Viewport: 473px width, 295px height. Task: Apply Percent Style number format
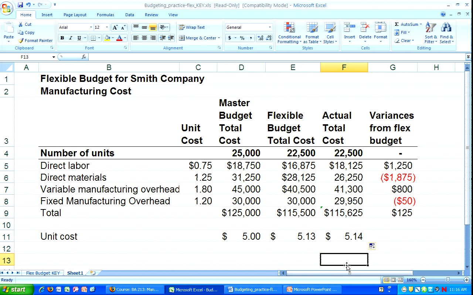click(x=242, y=38)
